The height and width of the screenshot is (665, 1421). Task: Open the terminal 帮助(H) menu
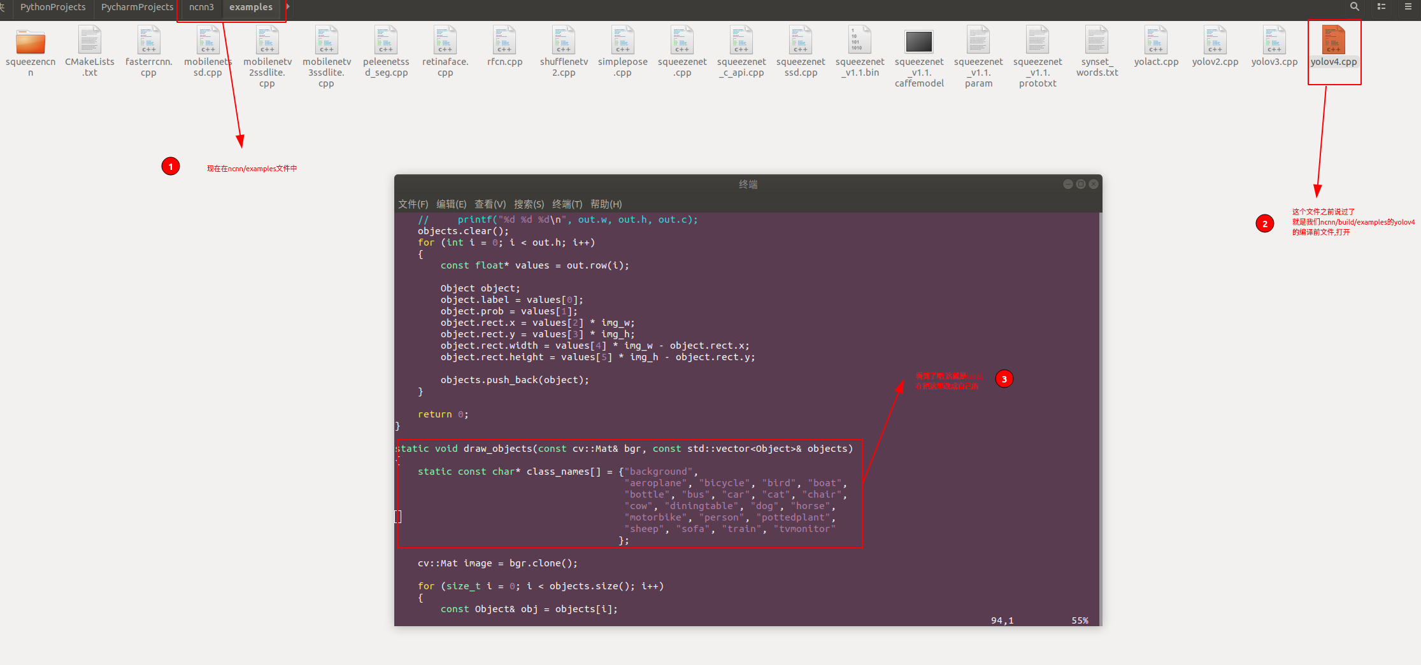(x=606, y=204)
